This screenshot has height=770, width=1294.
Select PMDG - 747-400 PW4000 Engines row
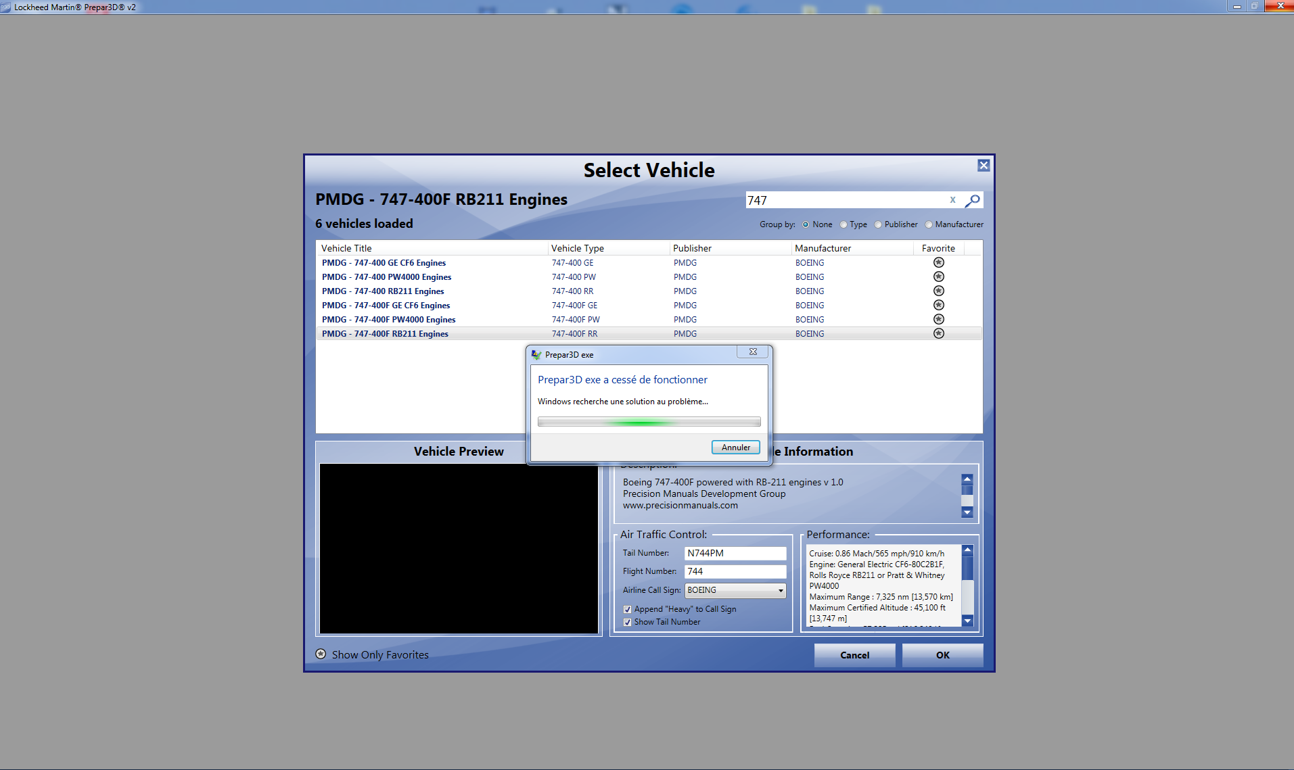(649, 276)
